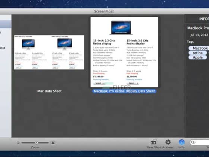Click the ScreenFloat window title

coord(104,11)
